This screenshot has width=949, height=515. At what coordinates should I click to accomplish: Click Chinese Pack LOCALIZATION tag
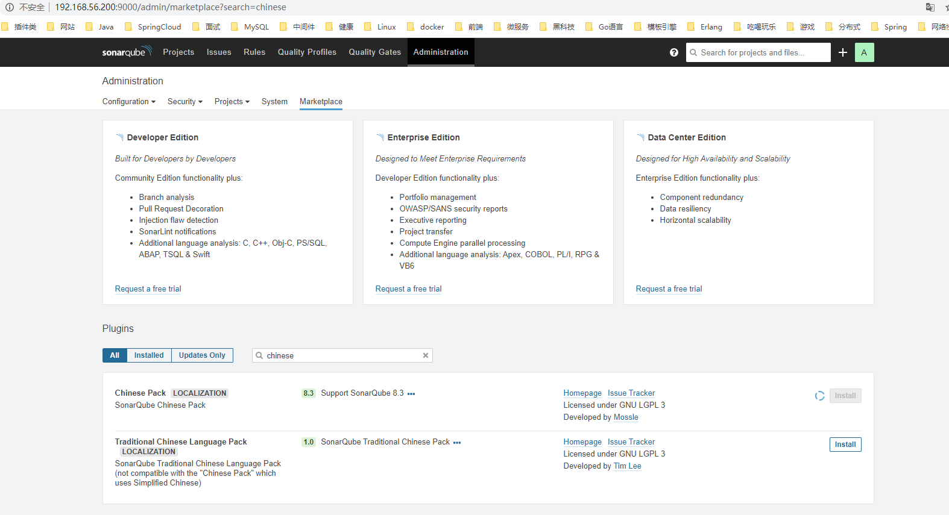pos(200,393)
